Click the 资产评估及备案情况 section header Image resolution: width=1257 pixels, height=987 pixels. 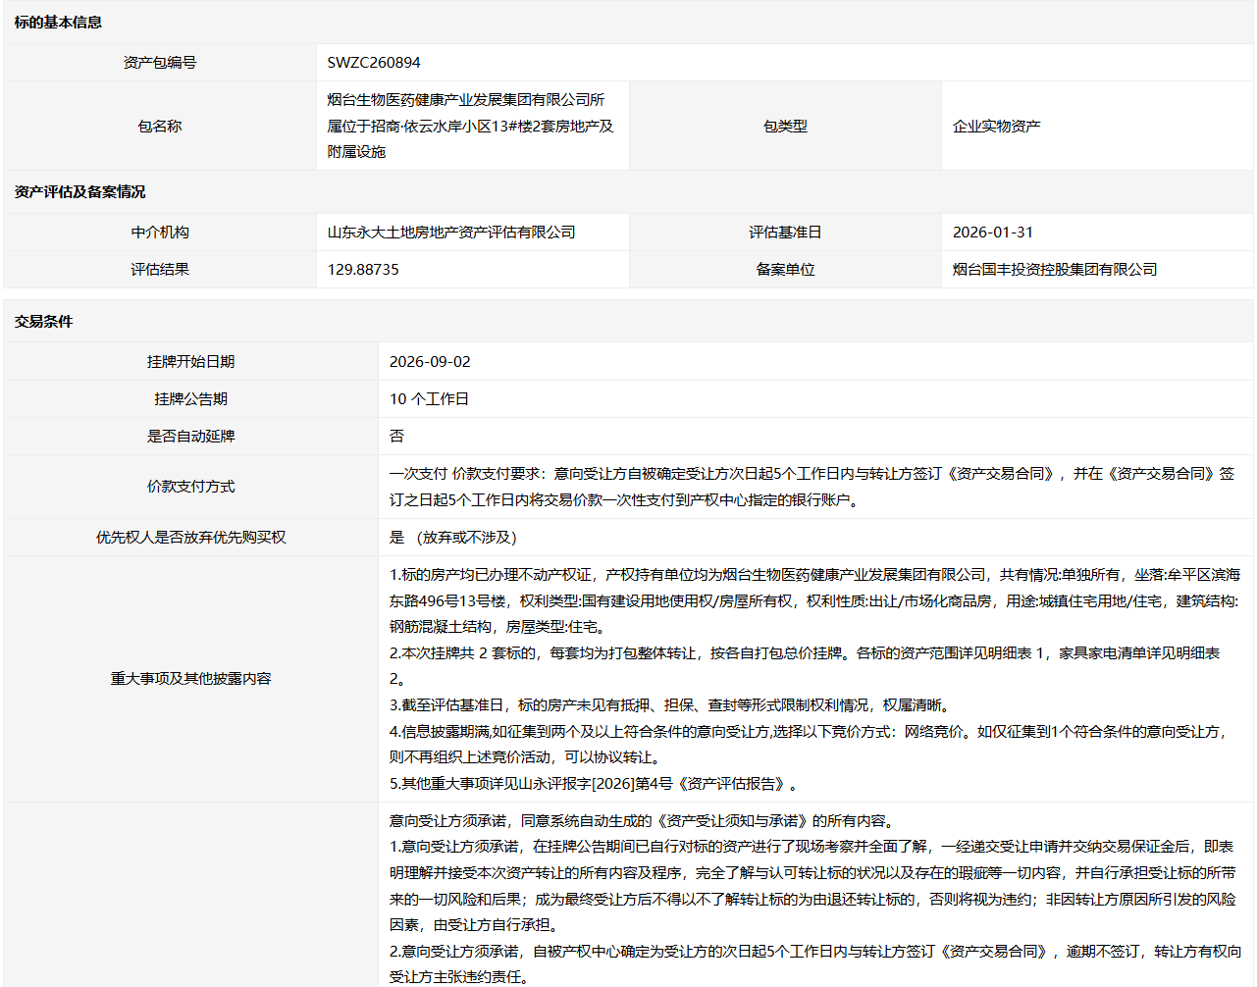pyautogui.click(x=79, y=192)
